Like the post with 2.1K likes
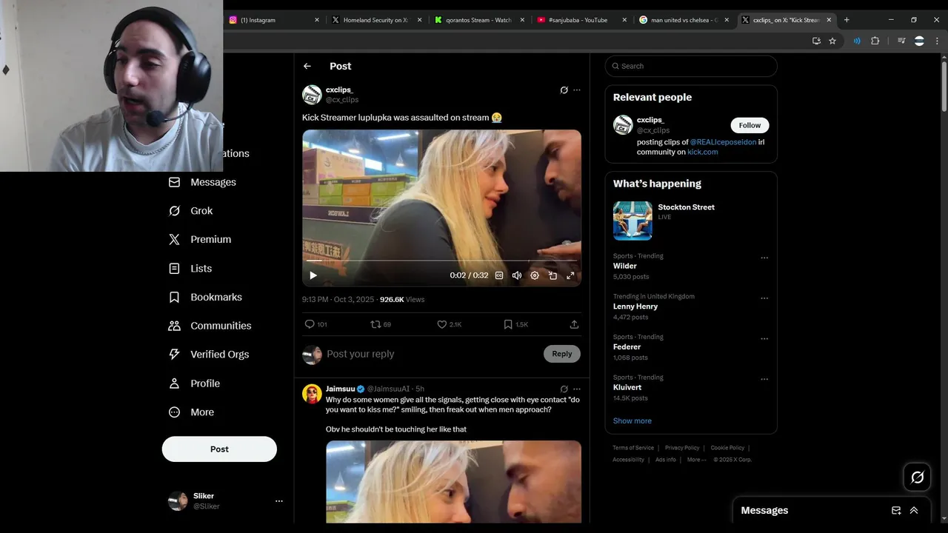Image resolution: width=948 pixels, height=533 pixels. click(x=449, y=324)
